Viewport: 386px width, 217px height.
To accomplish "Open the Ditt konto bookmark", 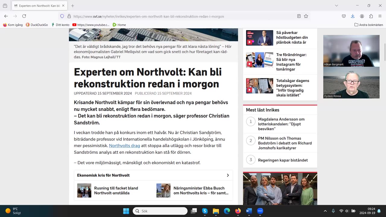I will (x=60, y=25).
